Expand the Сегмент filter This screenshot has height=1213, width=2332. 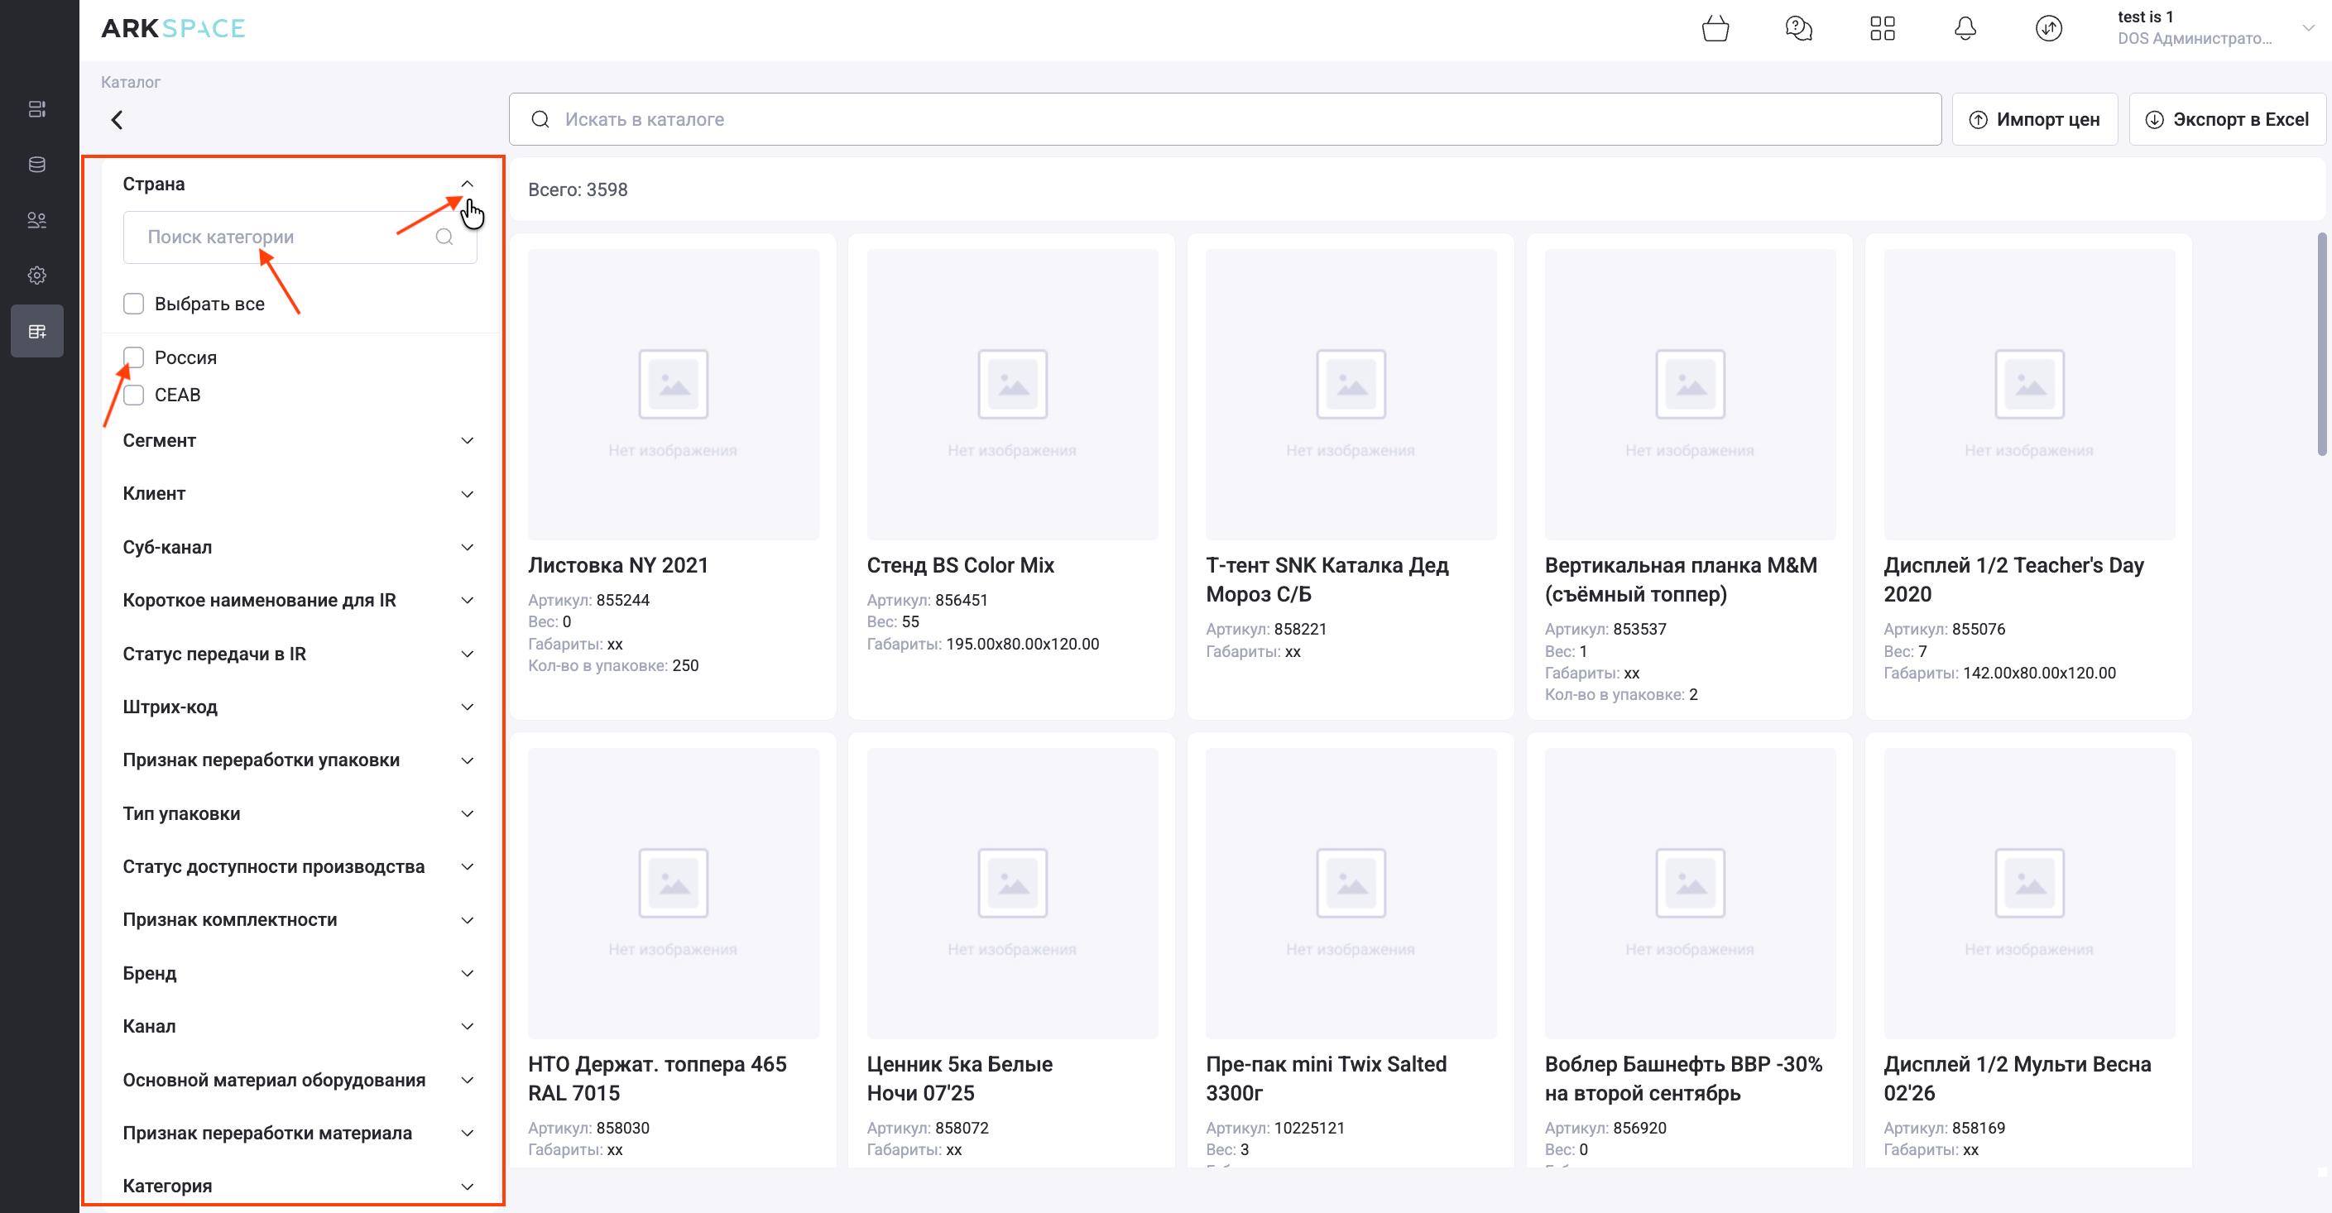(x=467, y=441)
